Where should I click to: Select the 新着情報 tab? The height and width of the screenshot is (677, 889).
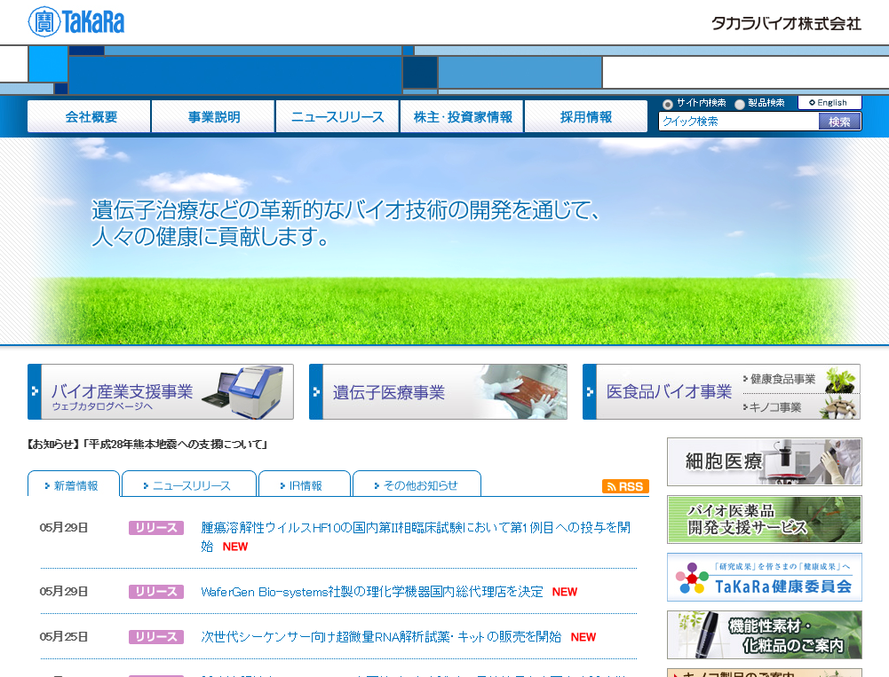click(x=74, y=485)
